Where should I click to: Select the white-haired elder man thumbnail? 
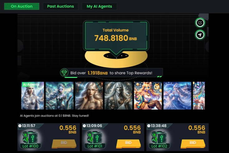pos(118,96)
